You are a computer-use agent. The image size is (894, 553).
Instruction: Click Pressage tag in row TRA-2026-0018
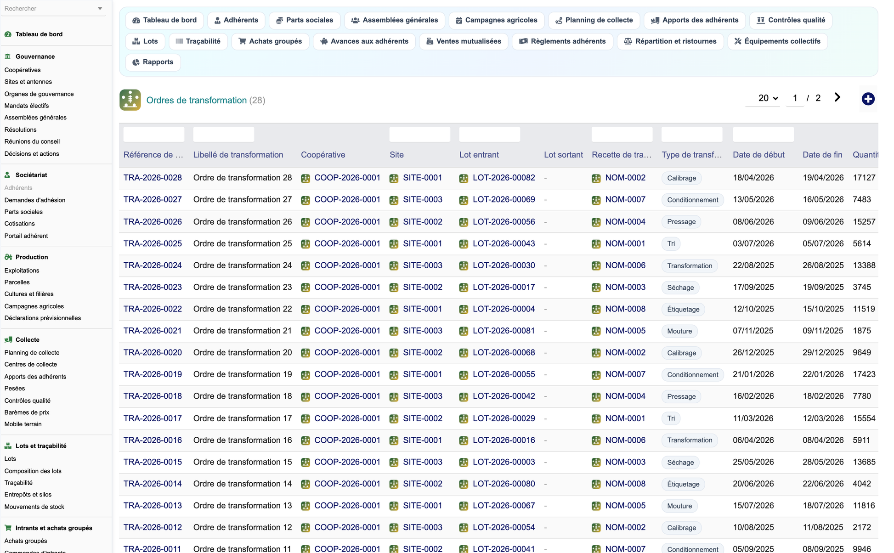click(x=681, y=397)
